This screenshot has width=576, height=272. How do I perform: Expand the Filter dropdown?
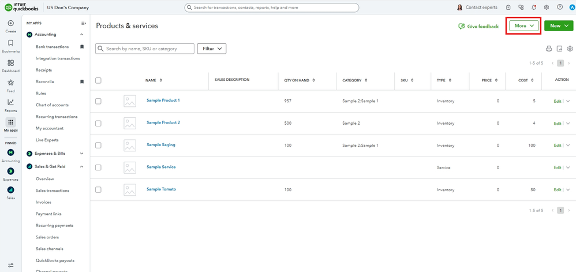[211, 49]
